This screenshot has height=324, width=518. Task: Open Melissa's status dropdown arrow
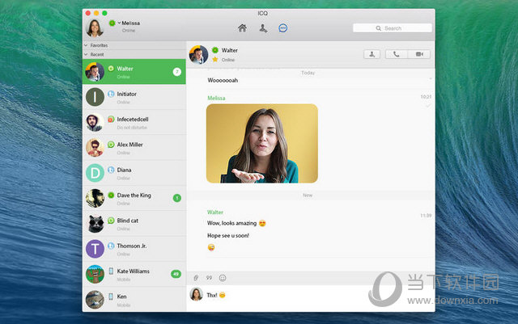point(119,23)
